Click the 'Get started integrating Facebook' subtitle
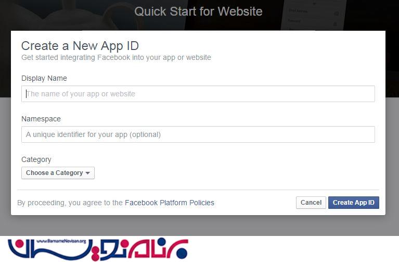The image size is (399, 262). coord(116,58)
